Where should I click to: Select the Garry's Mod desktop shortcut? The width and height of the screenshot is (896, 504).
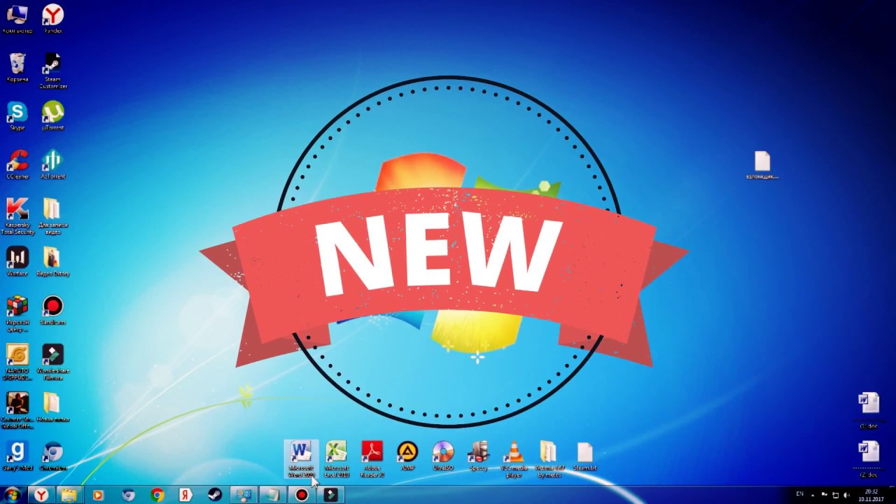[x=17, y=456]
